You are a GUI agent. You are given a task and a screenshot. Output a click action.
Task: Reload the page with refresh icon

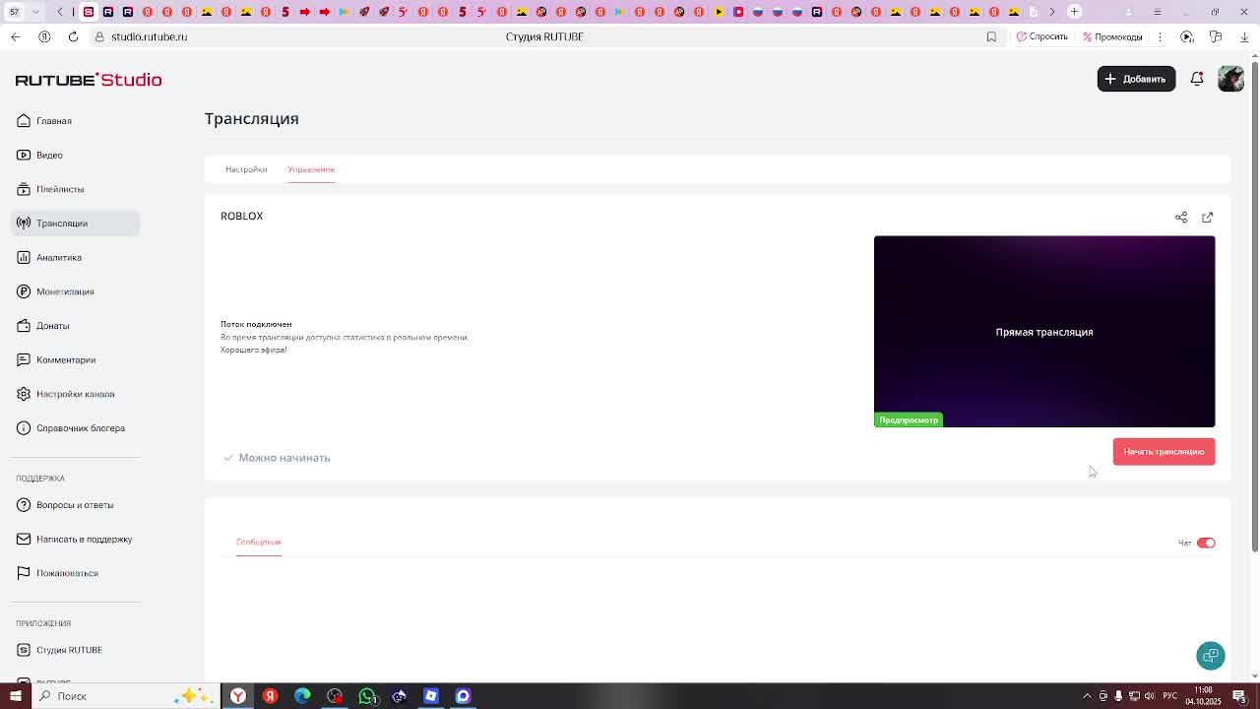[x=73, y=36]
